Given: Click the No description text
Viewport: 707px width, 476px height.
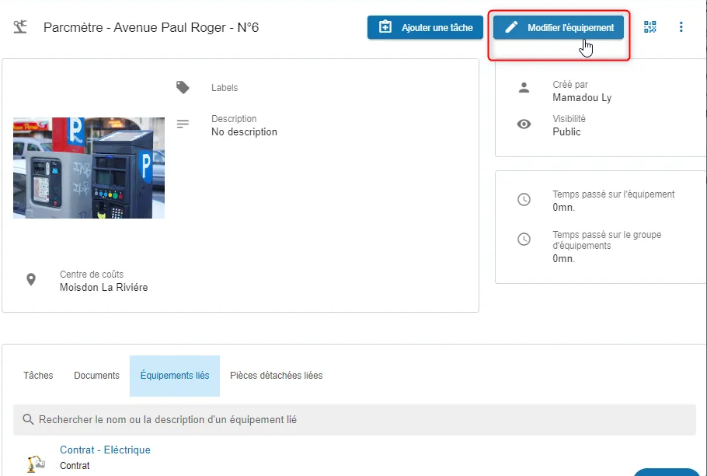Looking at the screenshot, I should (245, 131).
